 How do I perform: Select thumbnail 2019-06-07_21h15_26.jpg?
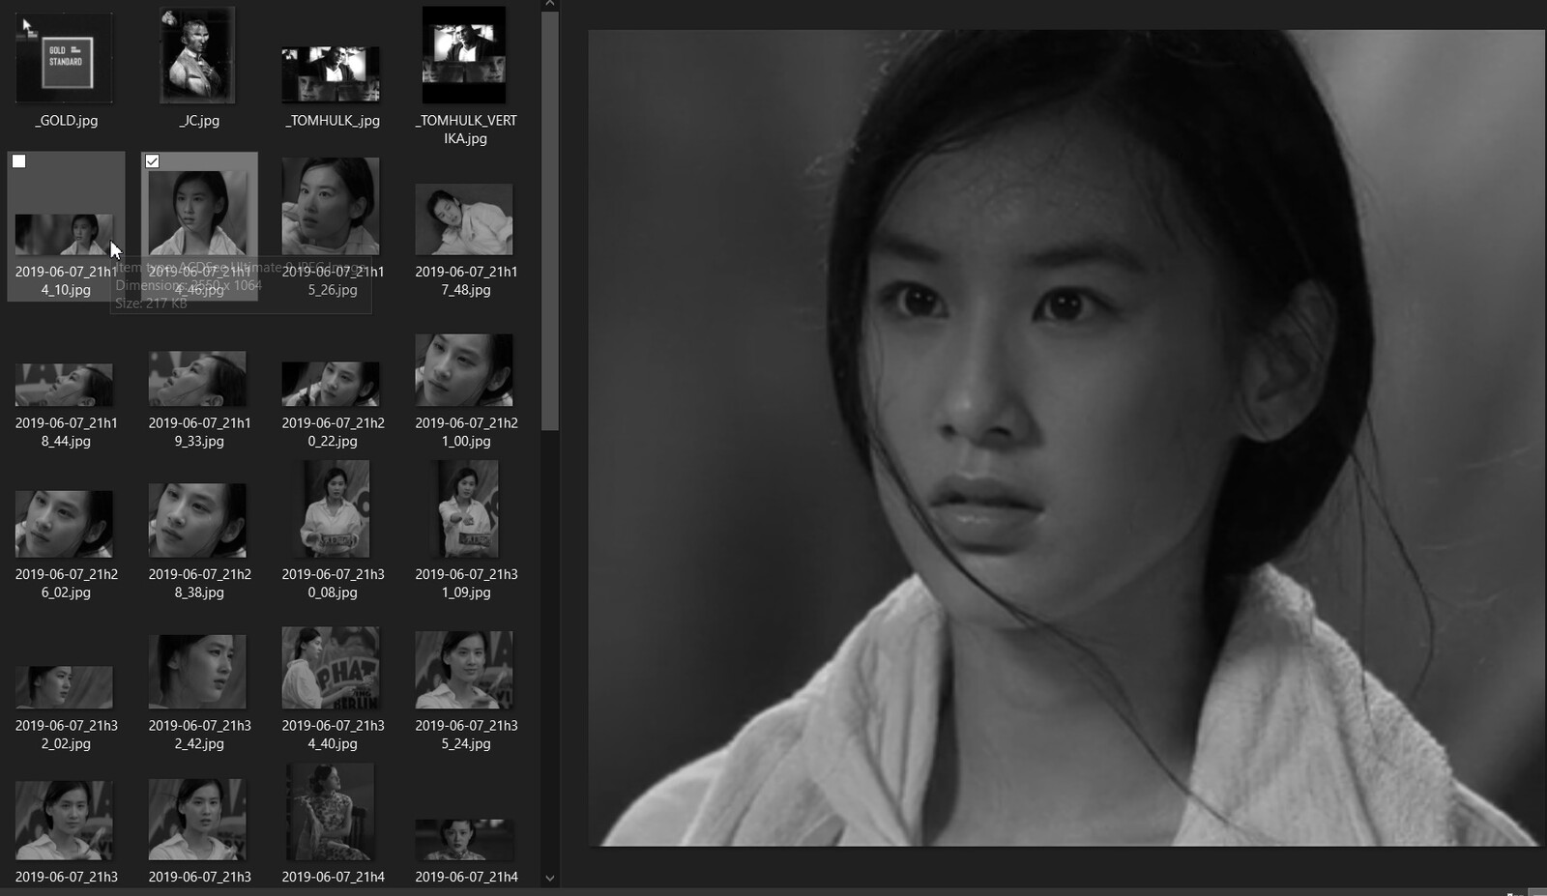pos(331,206)
